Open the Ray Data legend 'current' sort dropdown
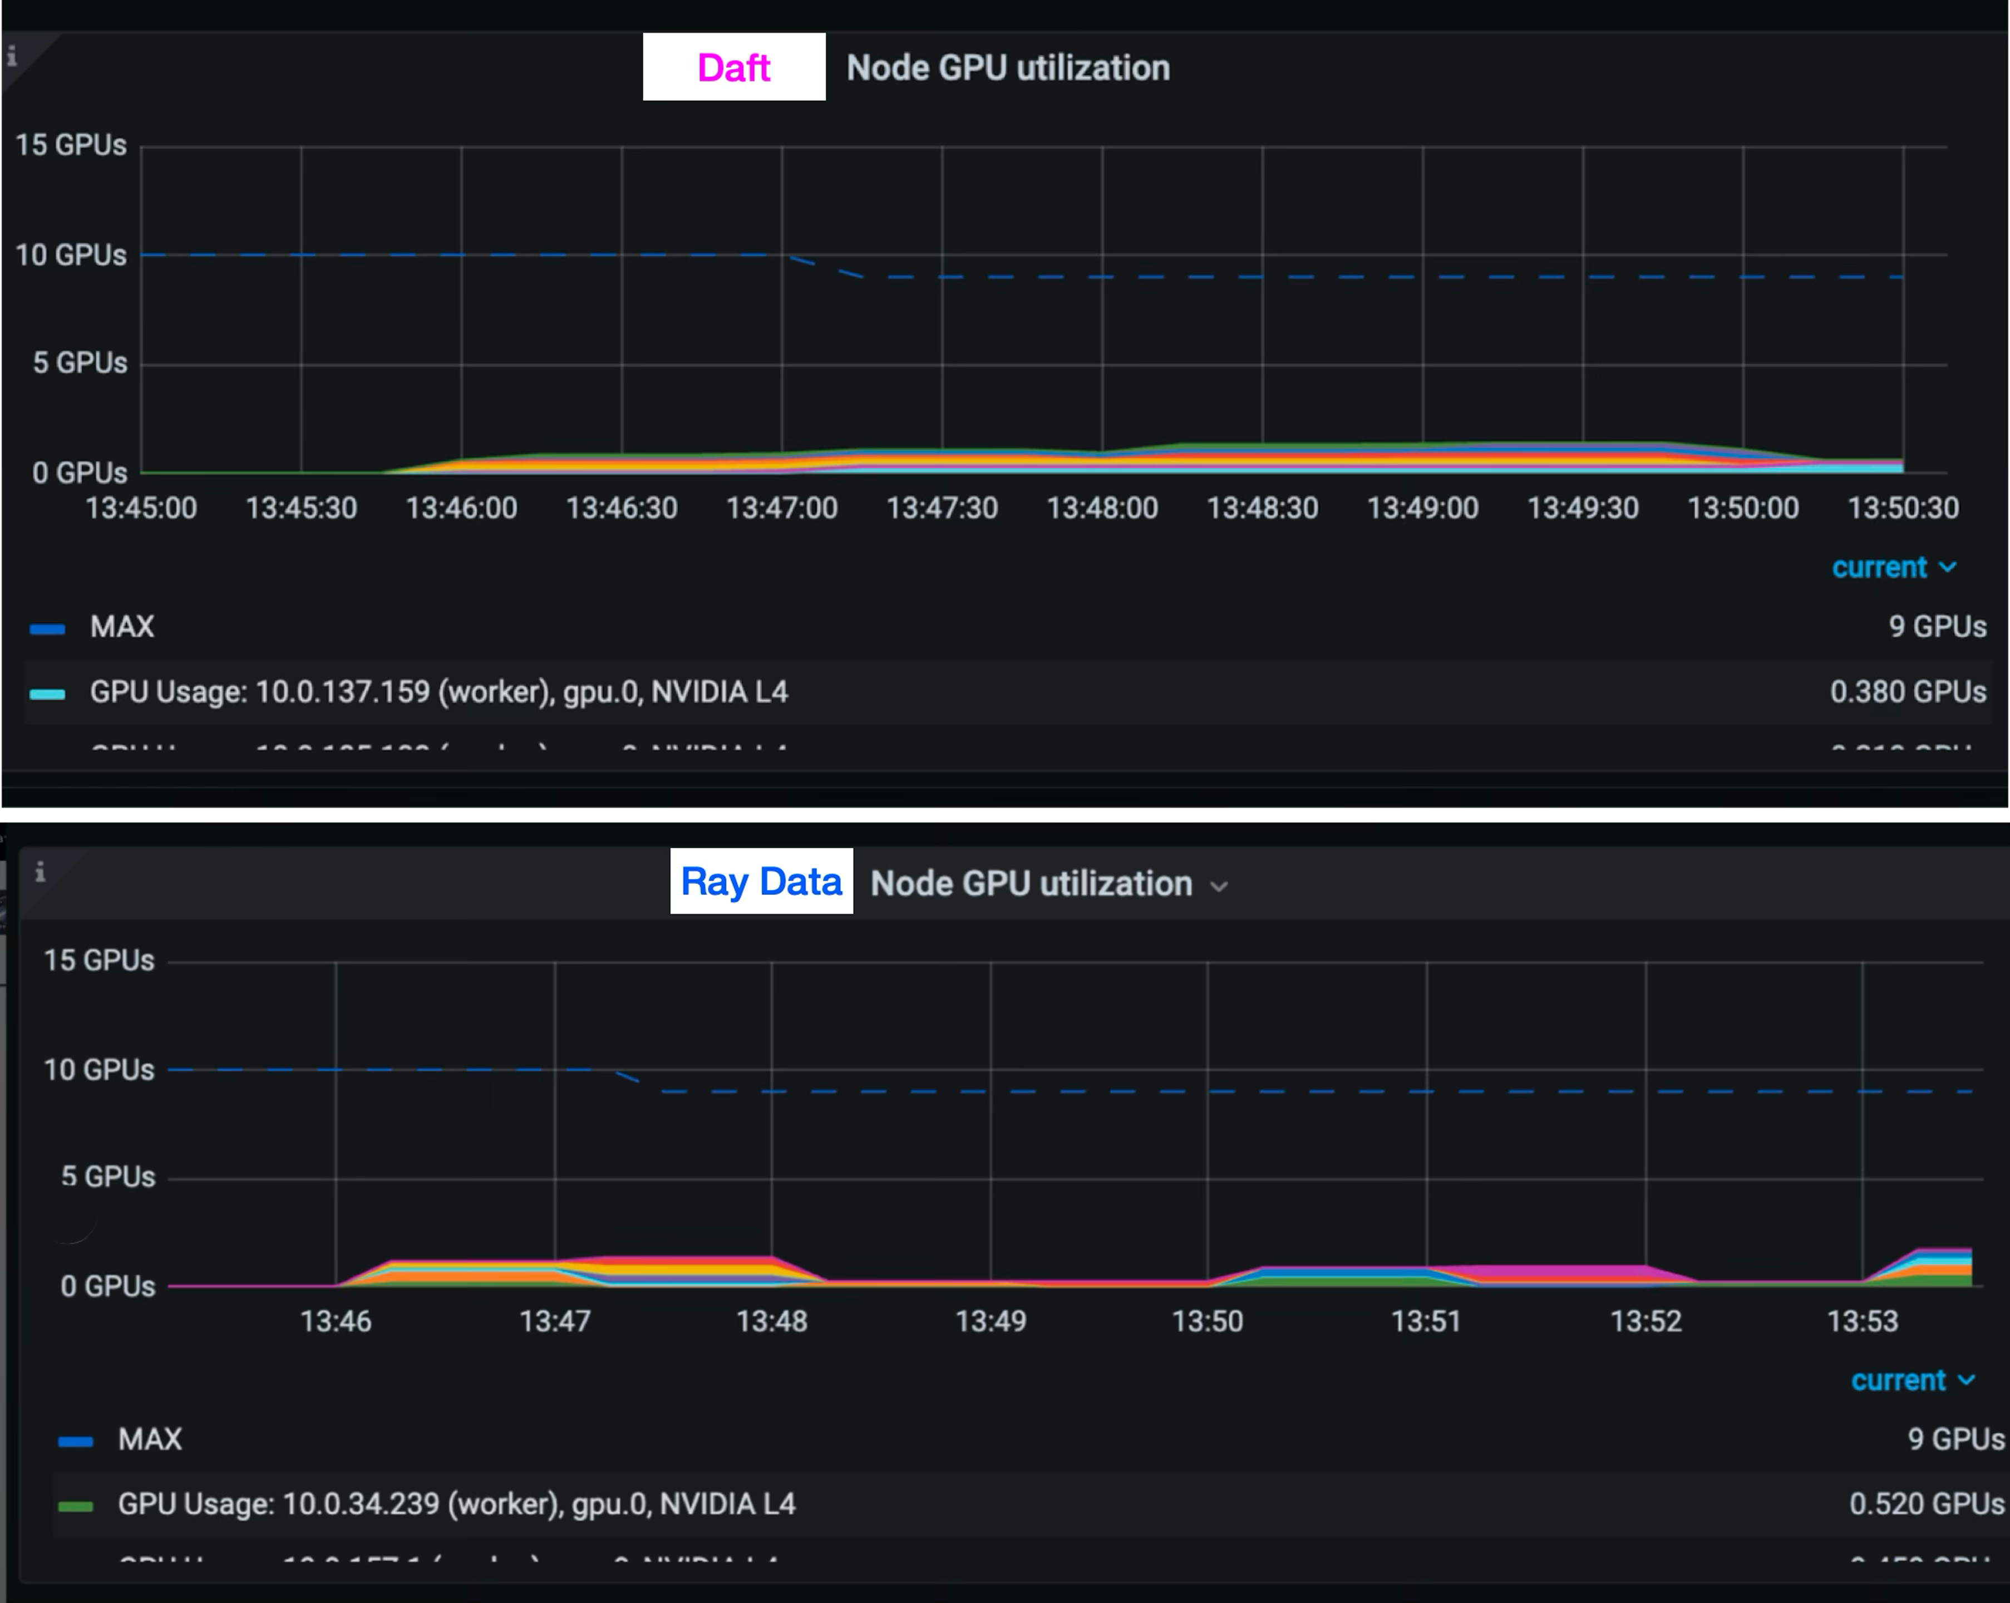 pos(1912,1381)
